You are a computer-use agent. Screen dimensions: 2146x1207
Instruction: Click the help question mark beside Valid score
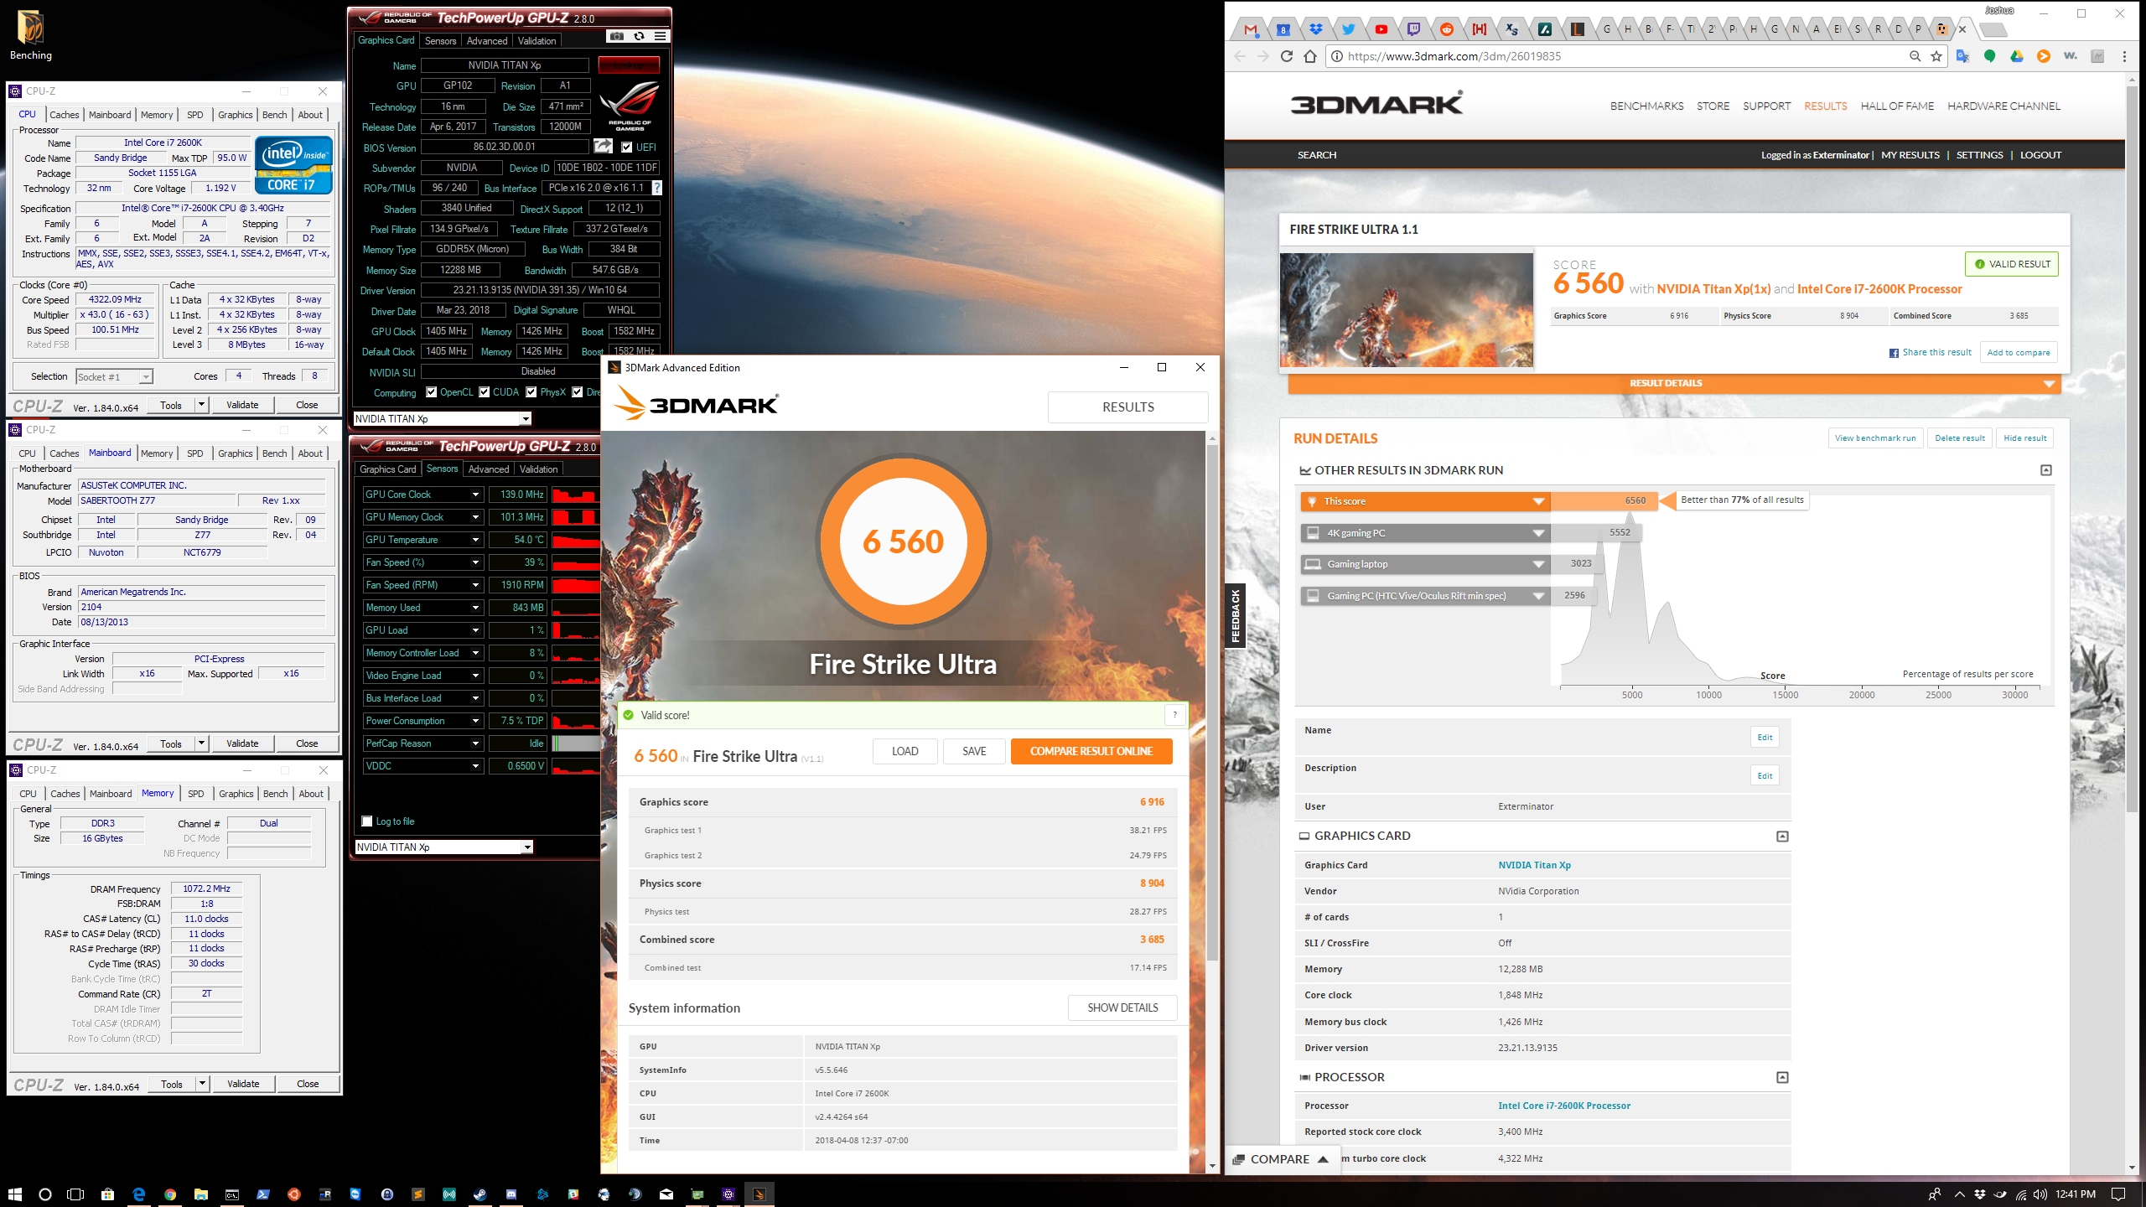(x=1175, y=715)
